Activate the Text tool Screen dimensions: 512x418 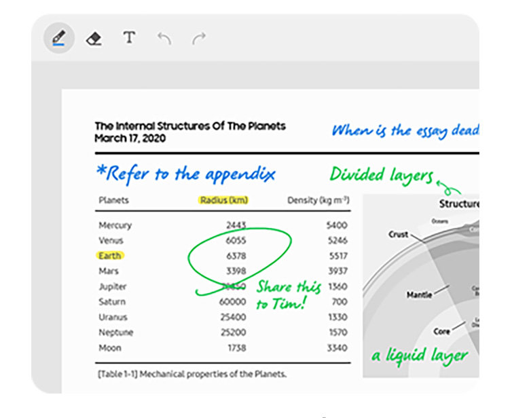pyautogui.click(x=129, y=38)
